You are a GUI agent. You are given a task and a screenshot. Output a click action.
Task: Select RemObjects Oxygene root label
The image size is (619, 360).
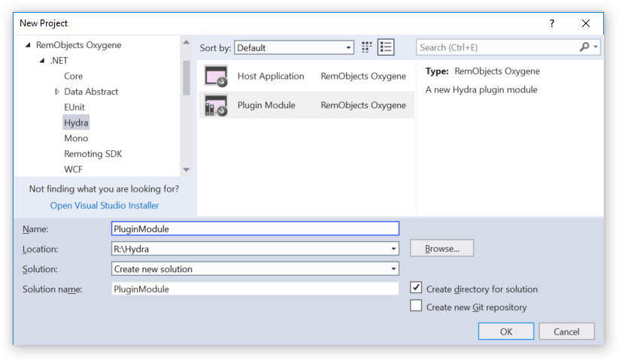[x=78, y=45]
